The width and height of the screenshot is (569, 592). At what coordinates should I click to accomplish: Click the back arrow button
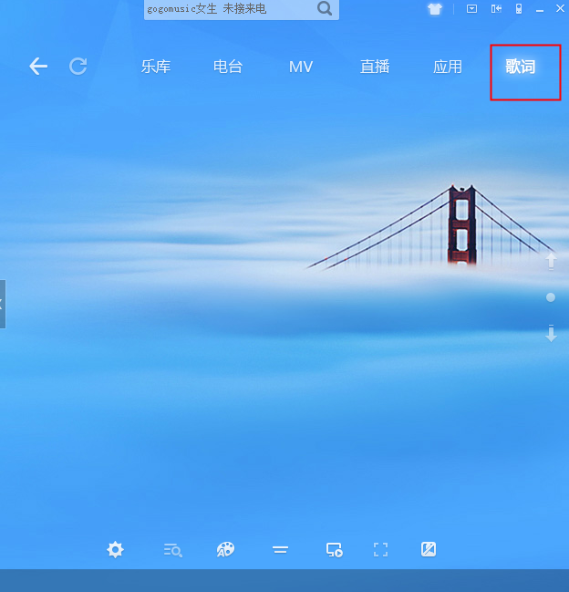tap(37, 66)
